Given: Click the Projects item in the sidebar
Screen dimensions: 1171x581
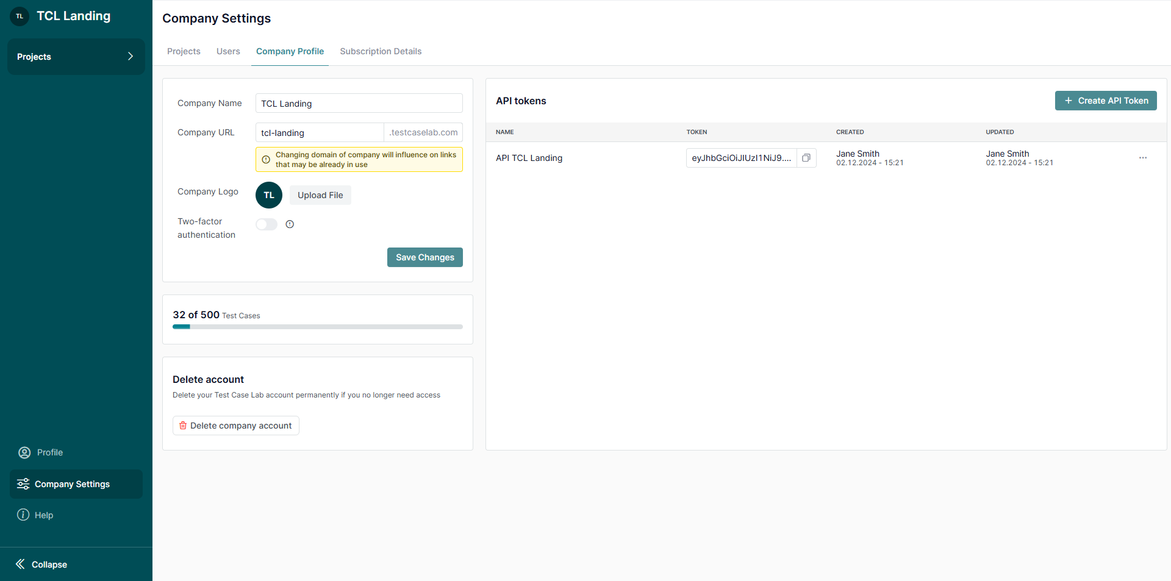Looking at the screenshot, I should pos(76,57).
